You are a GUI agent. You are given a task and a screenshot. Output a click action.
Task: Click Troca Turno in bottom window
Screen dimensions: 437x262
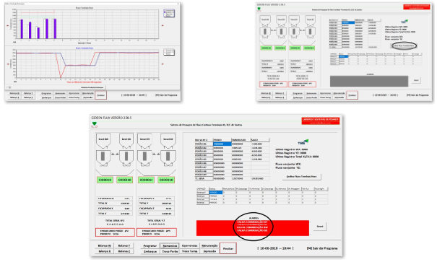tap(189, 251)
